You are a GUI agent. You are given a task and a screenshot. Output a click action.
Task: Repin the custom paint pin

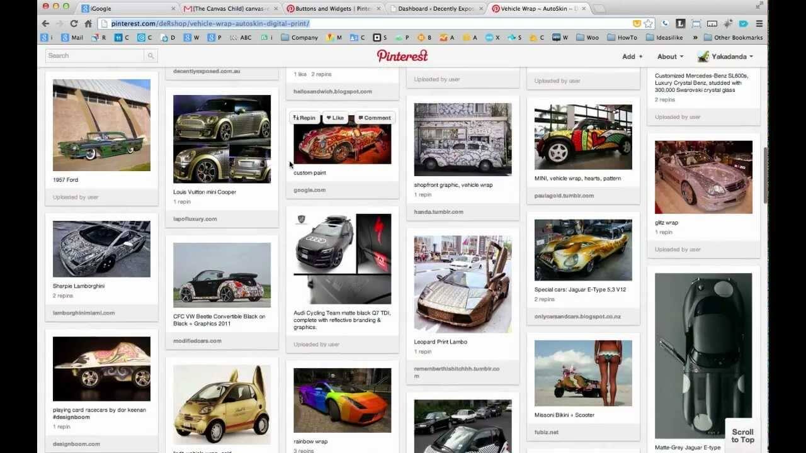[x=304, y=118]
